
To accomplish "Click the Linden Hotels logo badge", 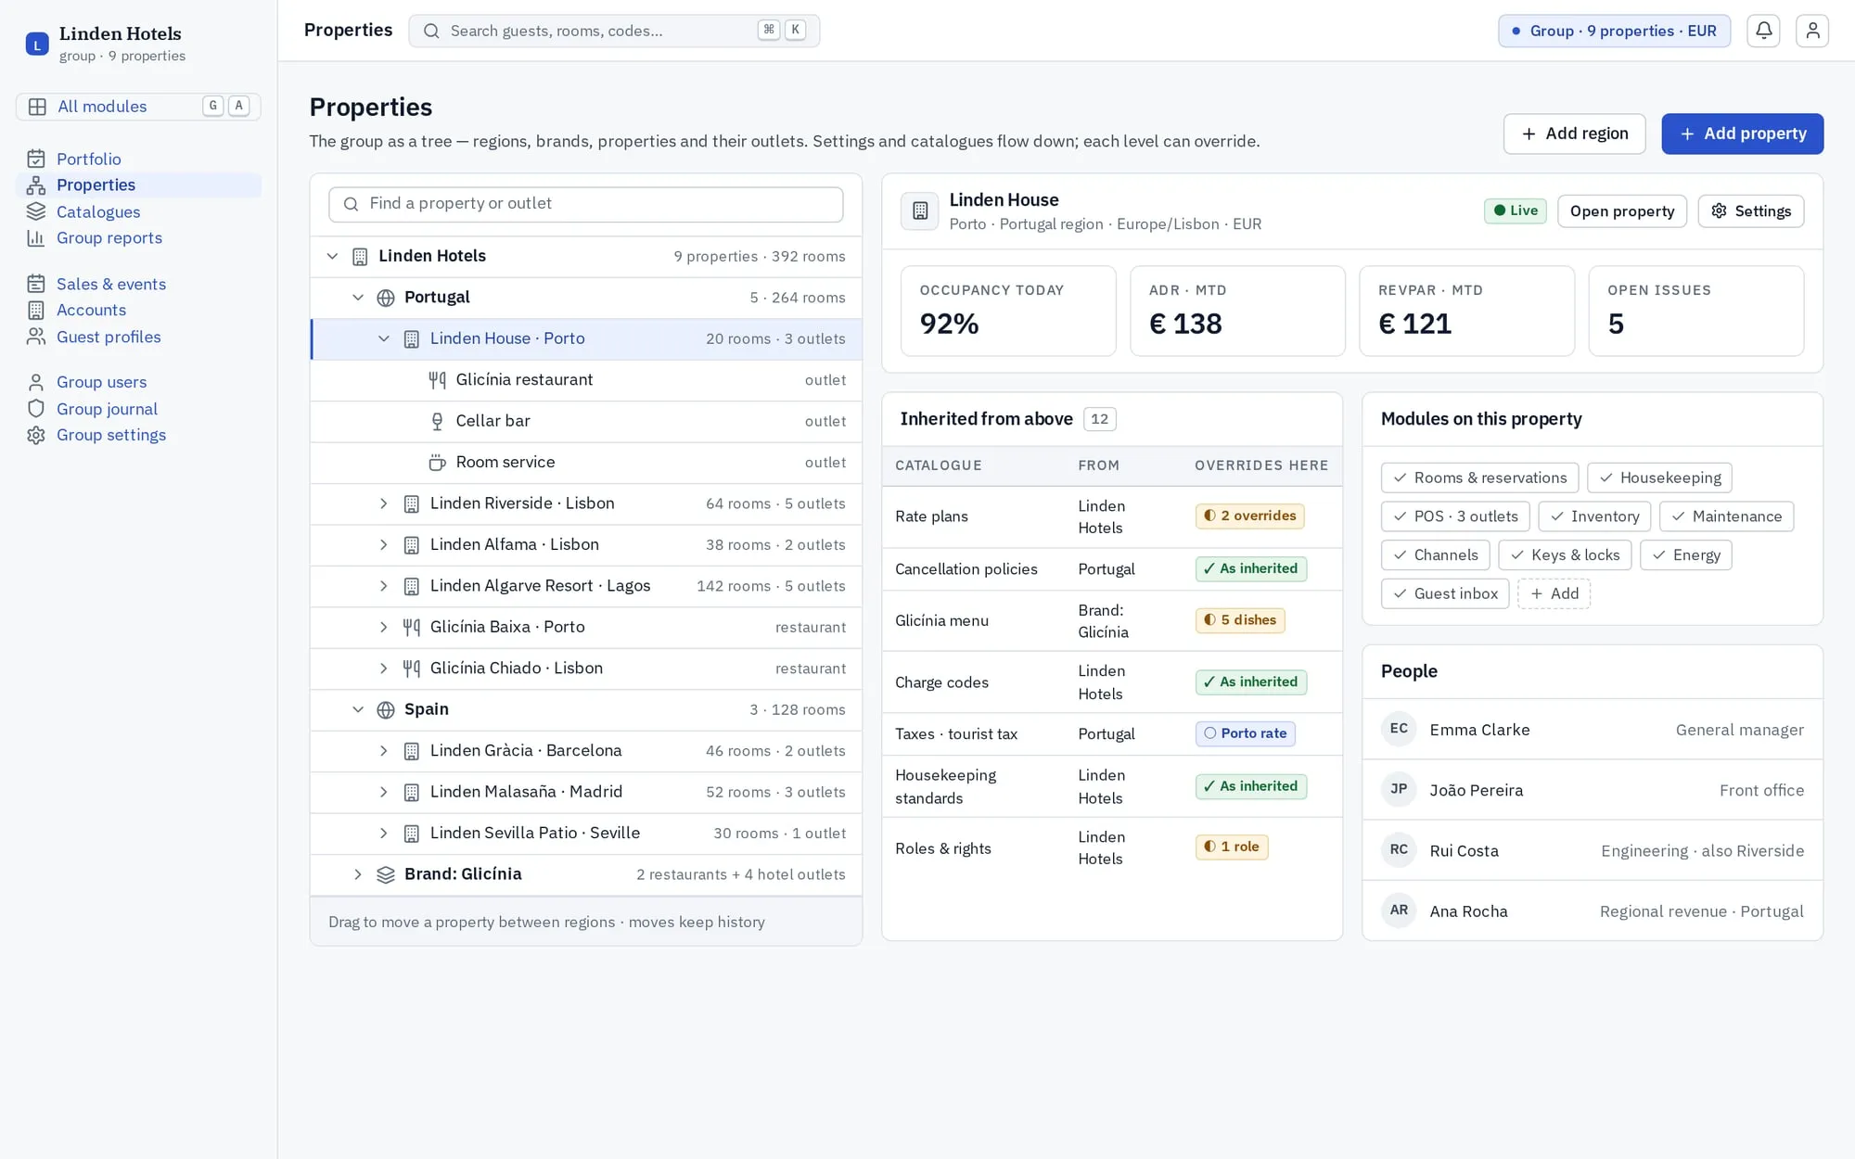I will (37, 44).
